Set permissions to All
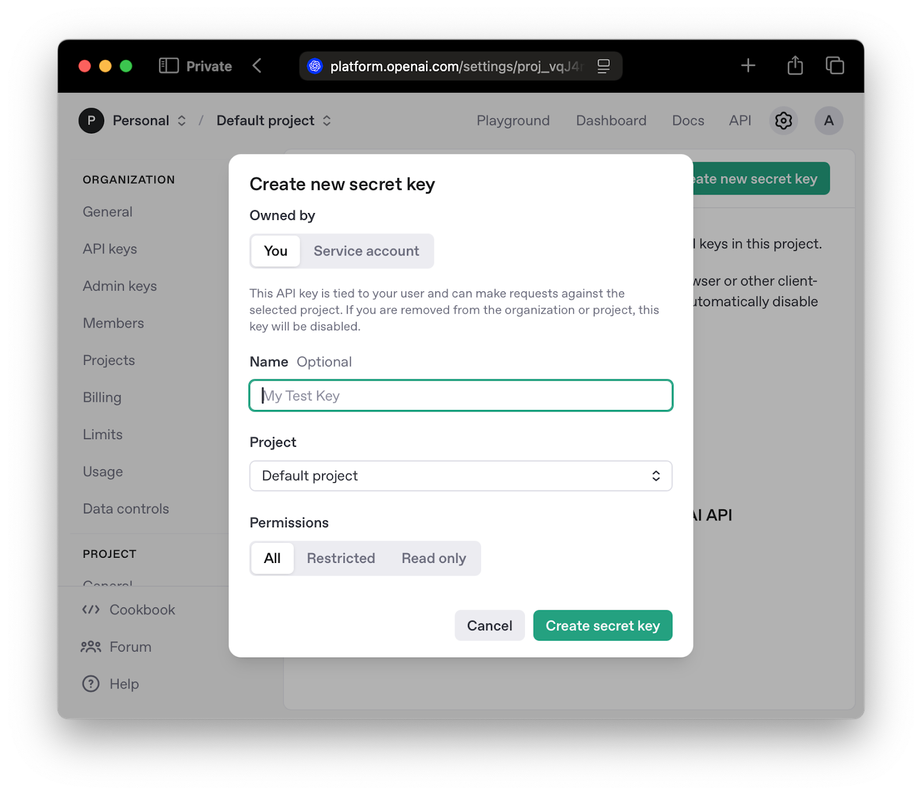This screenshot has height=795, width=922. click(x=272, y=558)
